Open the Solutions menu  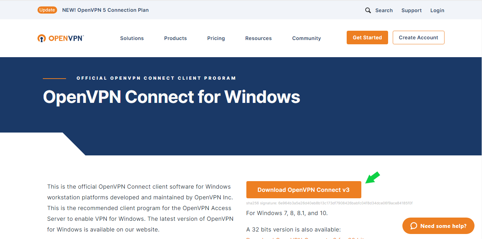[x=132, y=38]
